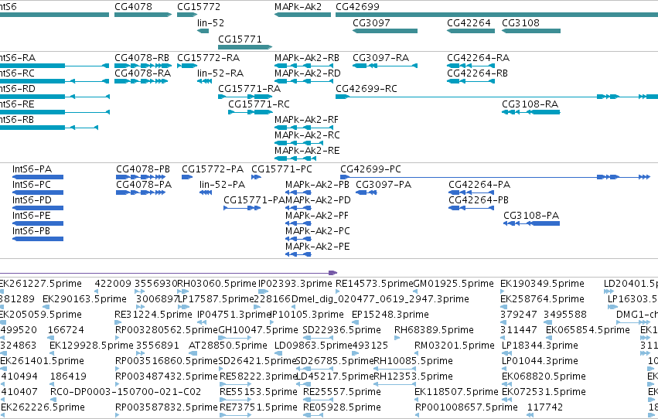Click the CG42264 gene label
The width and height of the screenshot is (658, 419).
[469, 23]
